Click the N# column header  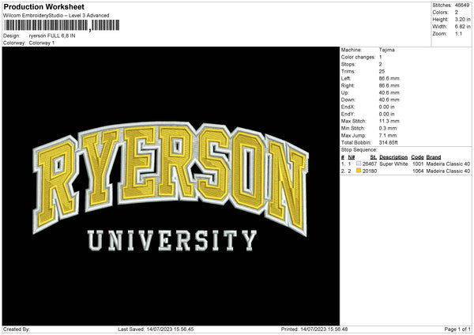pyautogui.click(x=352, y=157)
